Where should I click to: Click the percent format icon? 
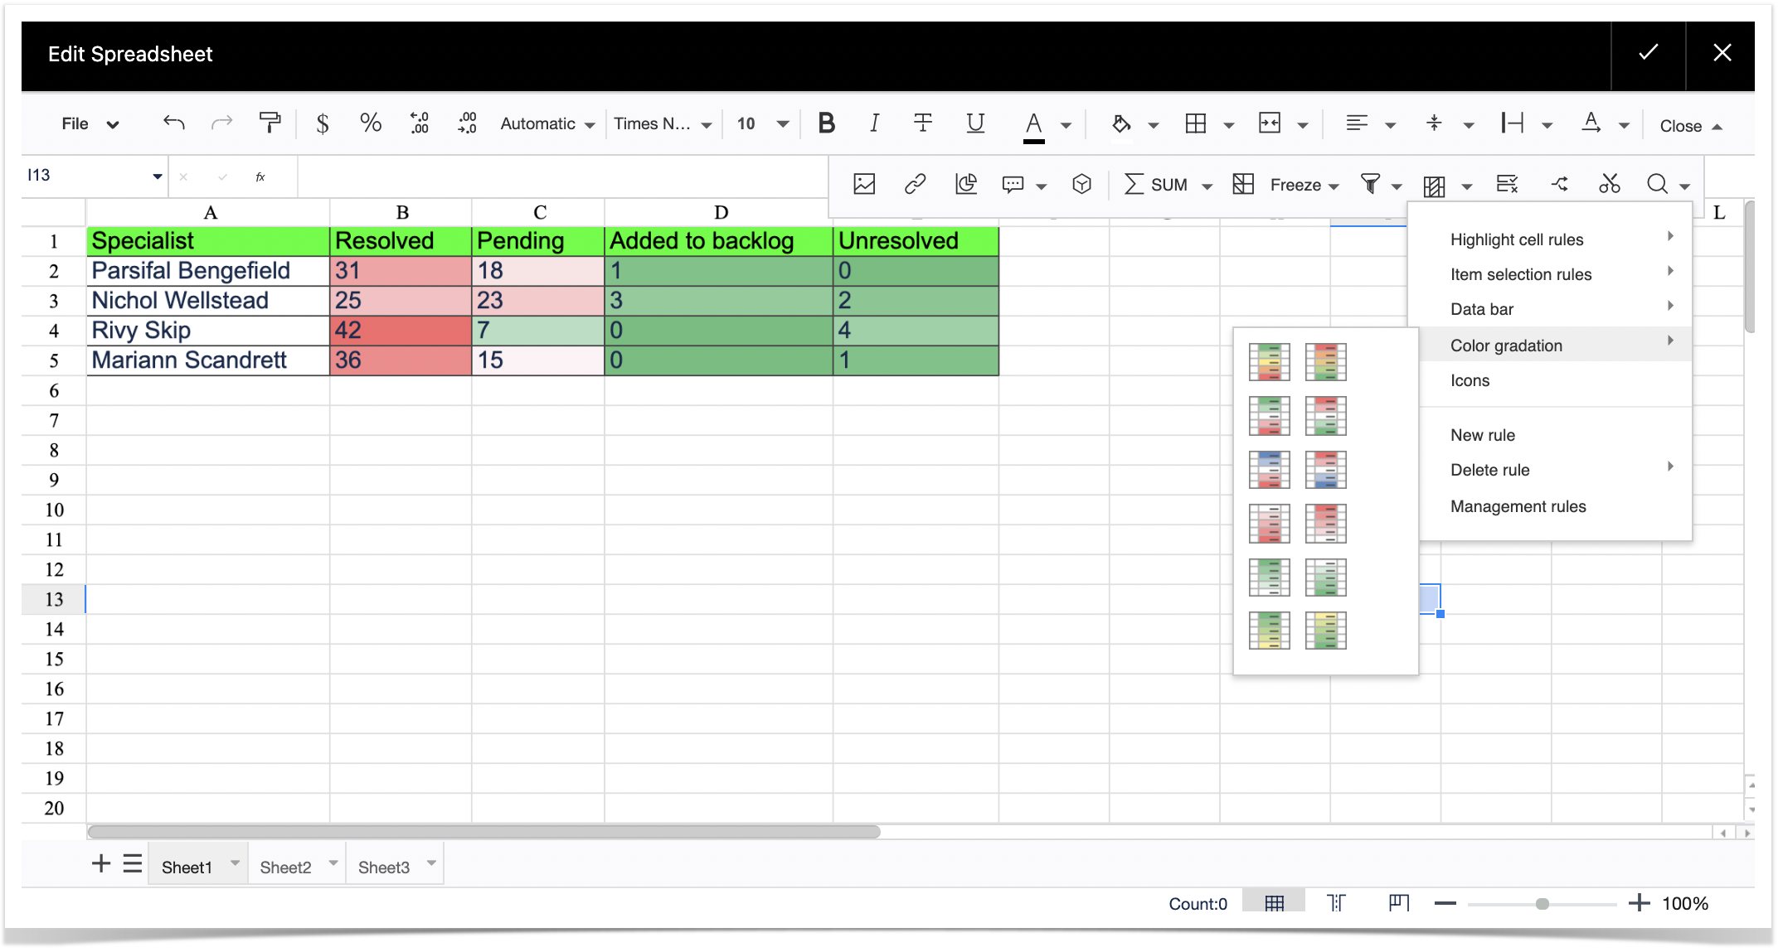(x=370, y=123)
